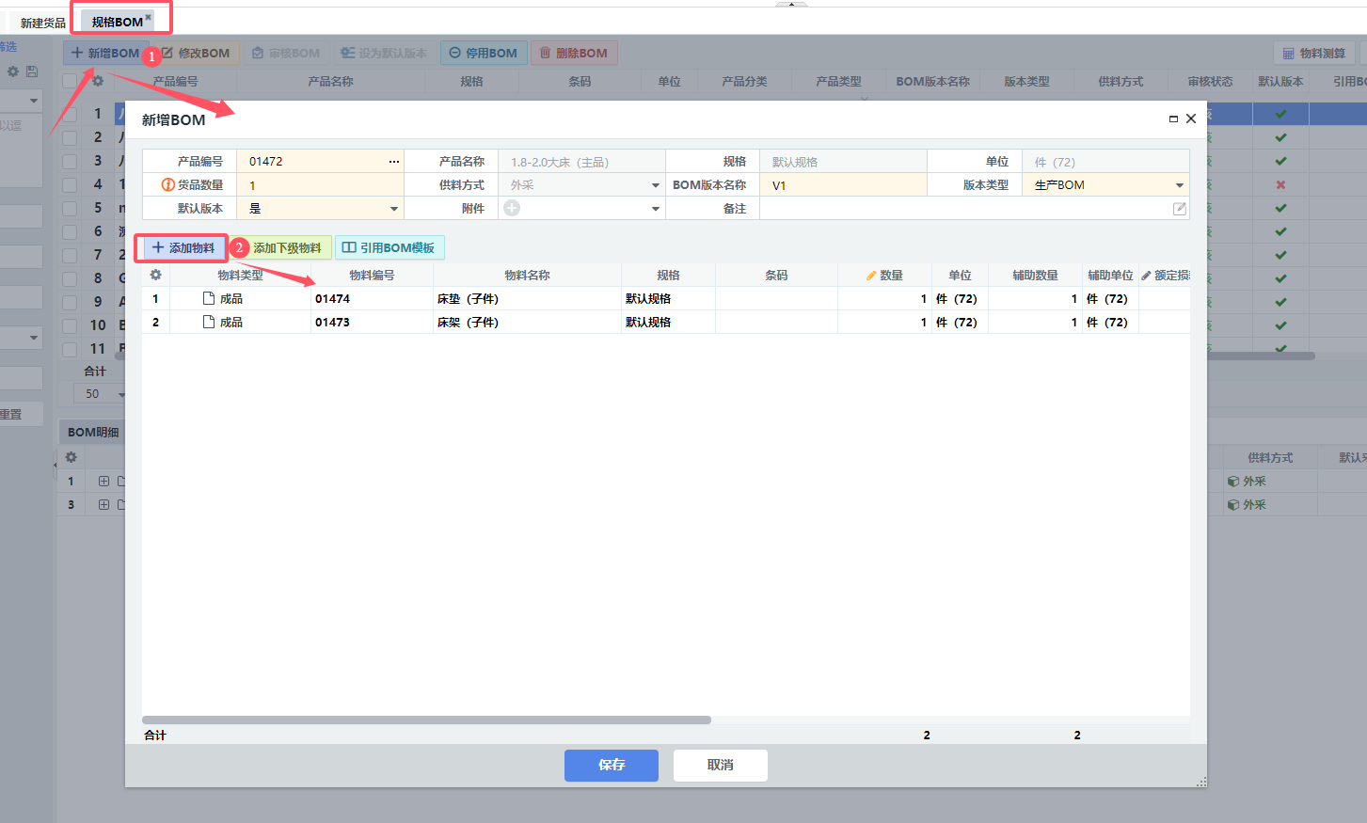
Task: Click the 引用BOM模板 template button
Action: pos(389,247)
